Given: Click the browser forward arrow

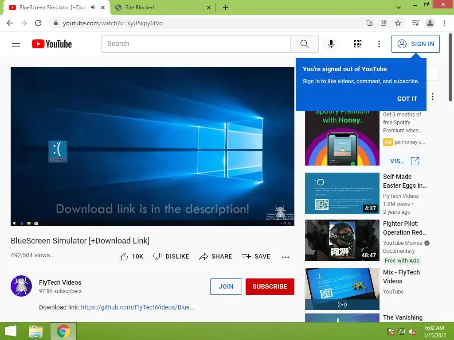Looking at the screenshot, I should click(x=24, y=23).
